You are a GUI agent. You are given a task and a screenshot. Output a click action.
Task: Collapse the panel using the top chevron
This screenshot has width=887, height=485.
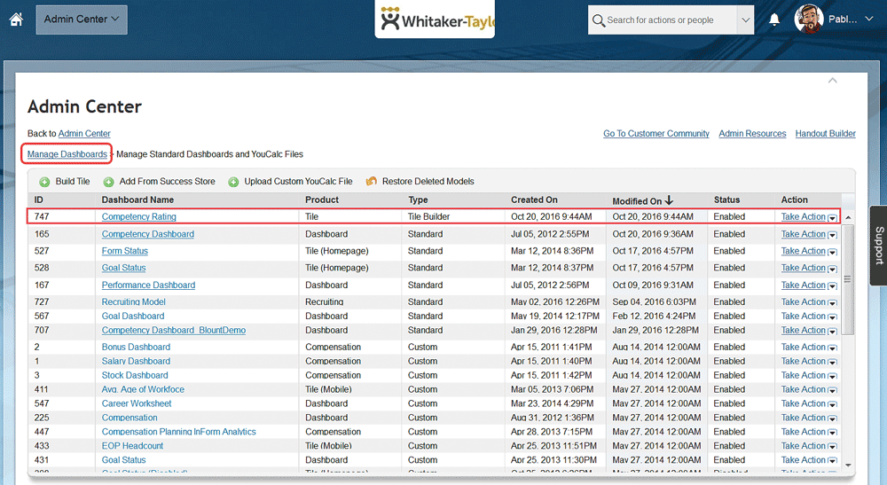click(x=832, y=81)
